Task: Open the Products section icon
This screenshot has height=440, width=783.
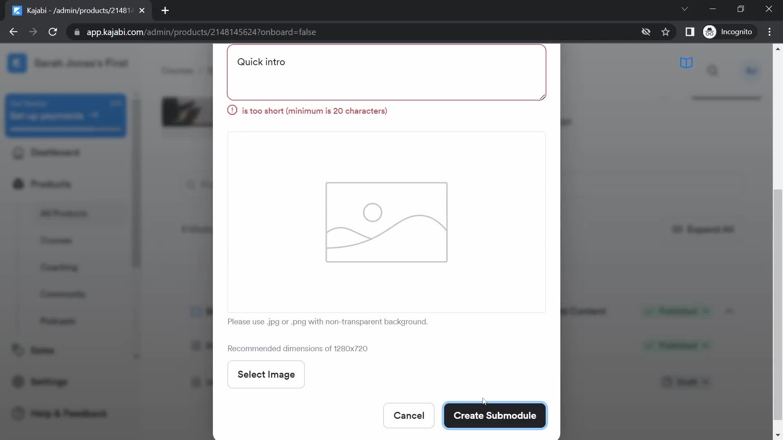Action: tap(18, 184)
